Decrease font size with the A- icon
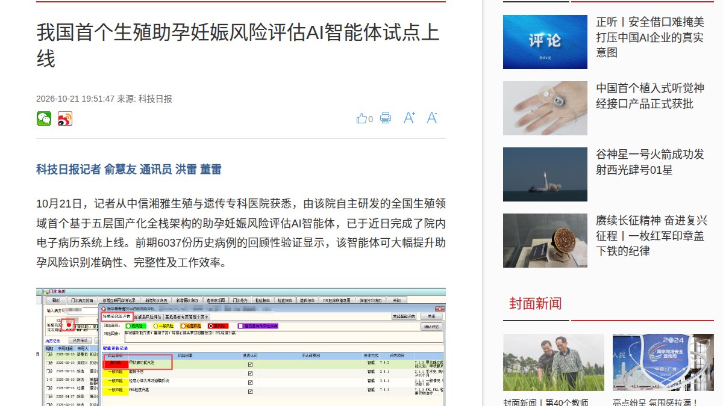The image size is (723, 406). pyautogui.click(x=432, y=118)
